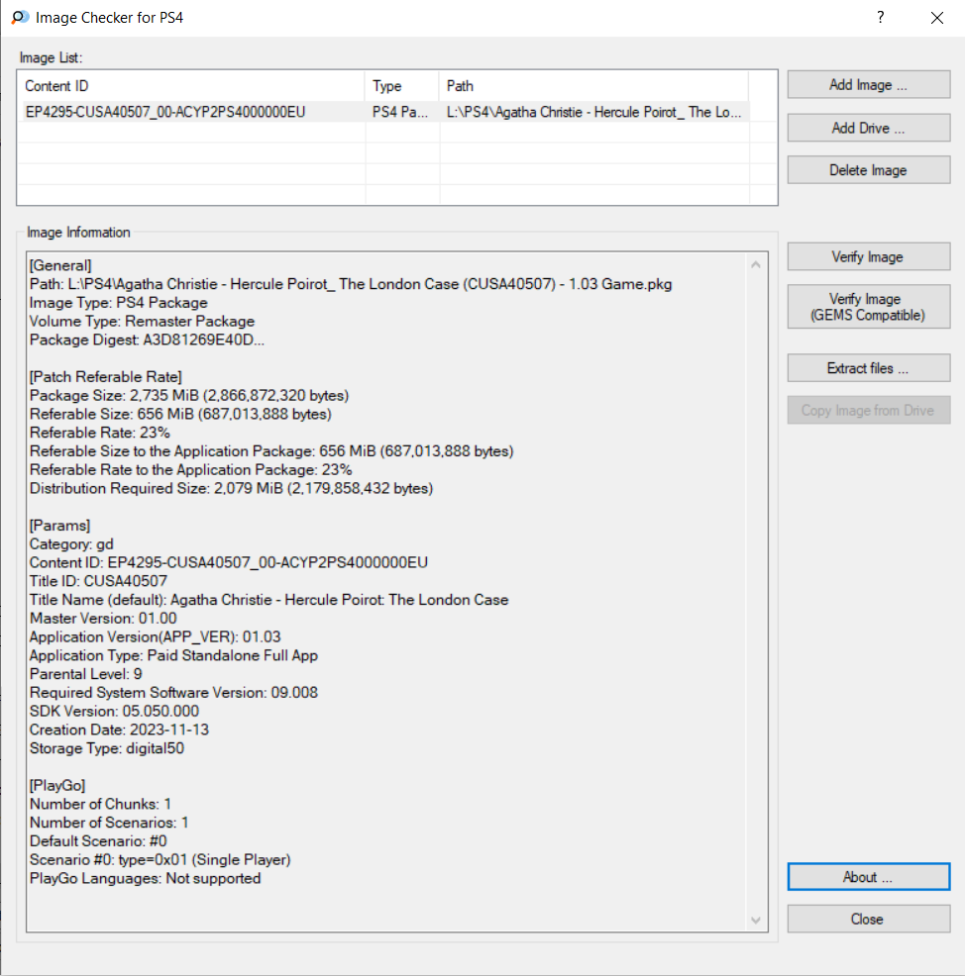Click the [General] section heading
The image size is (965, 976).
coord(60,266)
